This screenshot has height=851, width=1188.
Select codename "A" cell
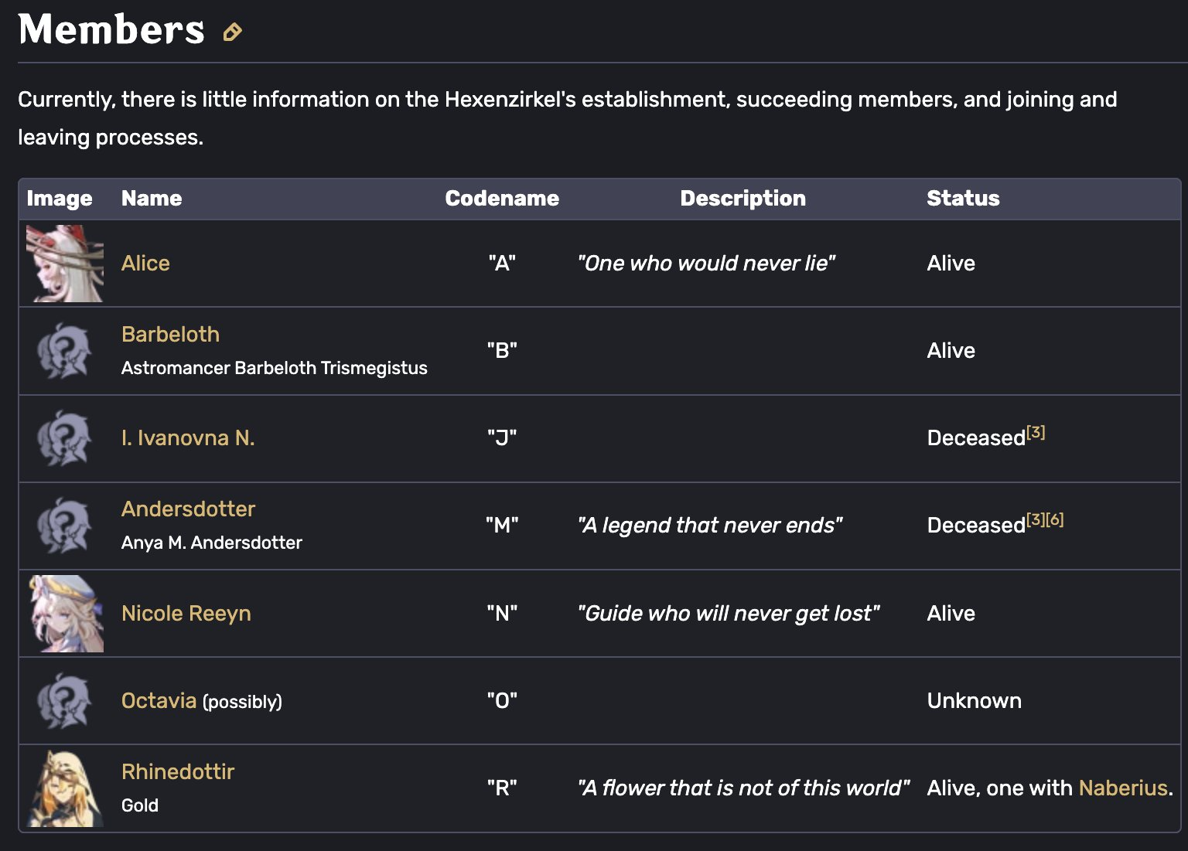coord(502,263)
